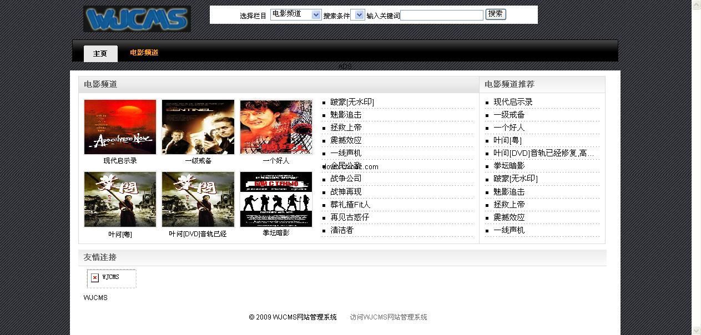Click the 一级戒备 caption under its poster
The width and height of the screenshot is (701, 335).
click(x=198, y=161)
